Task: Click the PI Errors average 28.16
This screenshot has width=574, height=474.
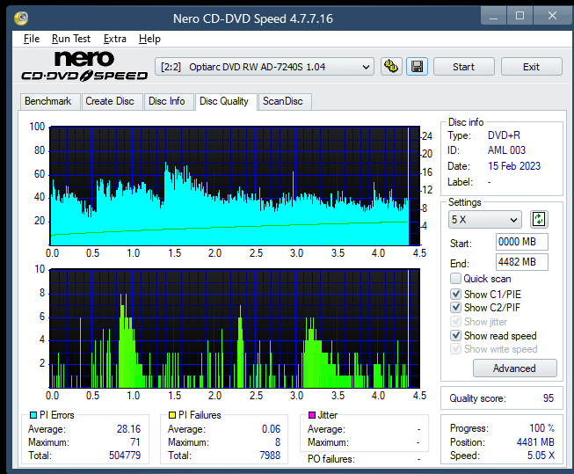Action: (x=129, y=429)
